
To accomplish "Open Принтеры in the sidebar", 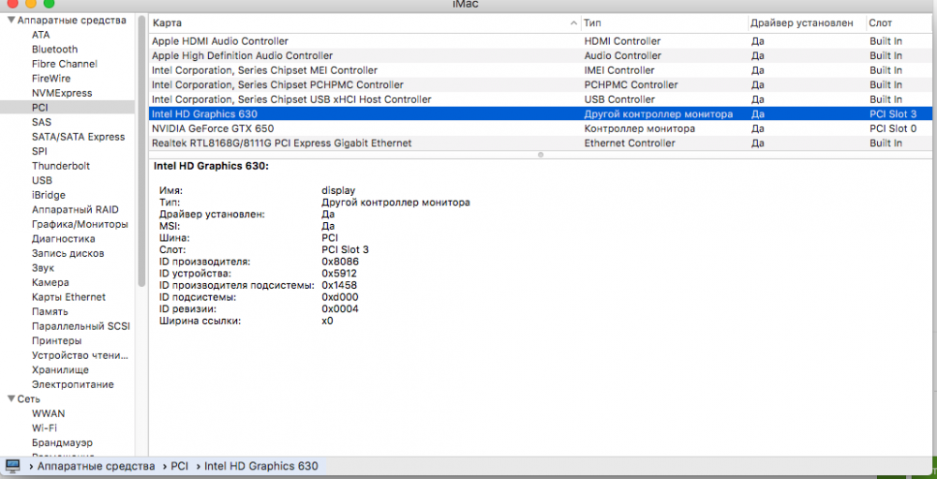I will click(x=57, y=341).
